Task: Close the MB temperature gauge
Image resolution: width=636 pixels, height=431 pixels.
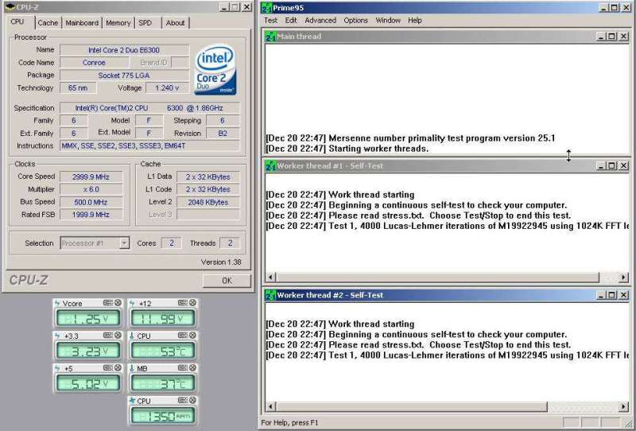Action: coord(192,367)
